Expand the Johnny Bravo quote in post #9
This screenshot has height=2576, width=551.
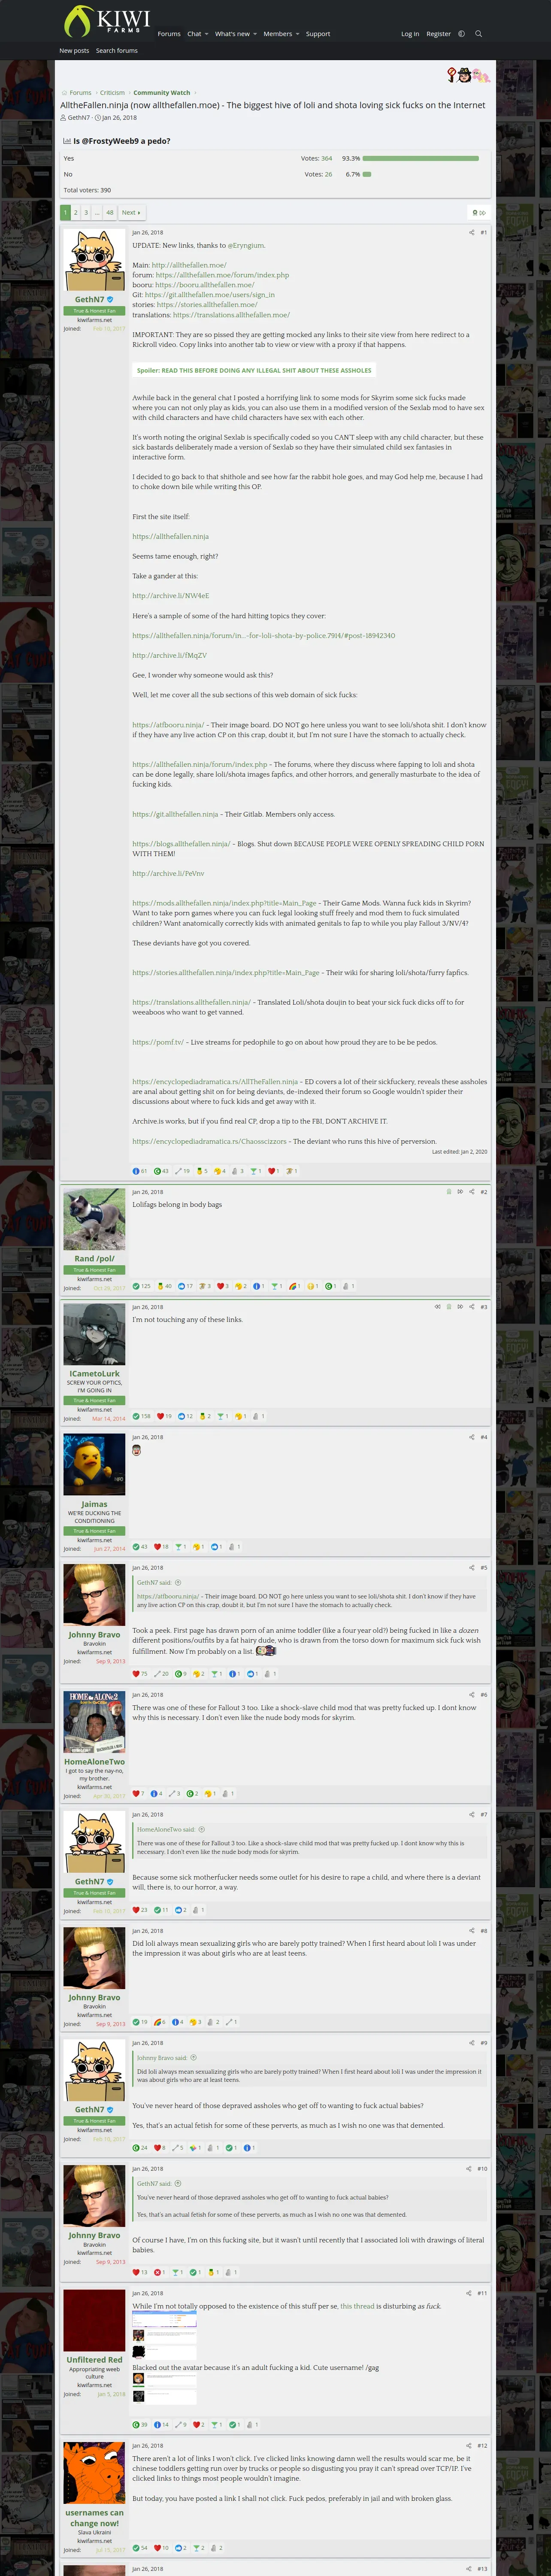193,2058
